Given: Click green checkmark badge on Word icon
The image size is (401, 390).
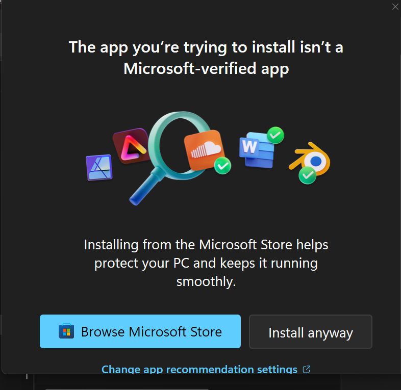Looking at the screenshot, I should [275, 135].
